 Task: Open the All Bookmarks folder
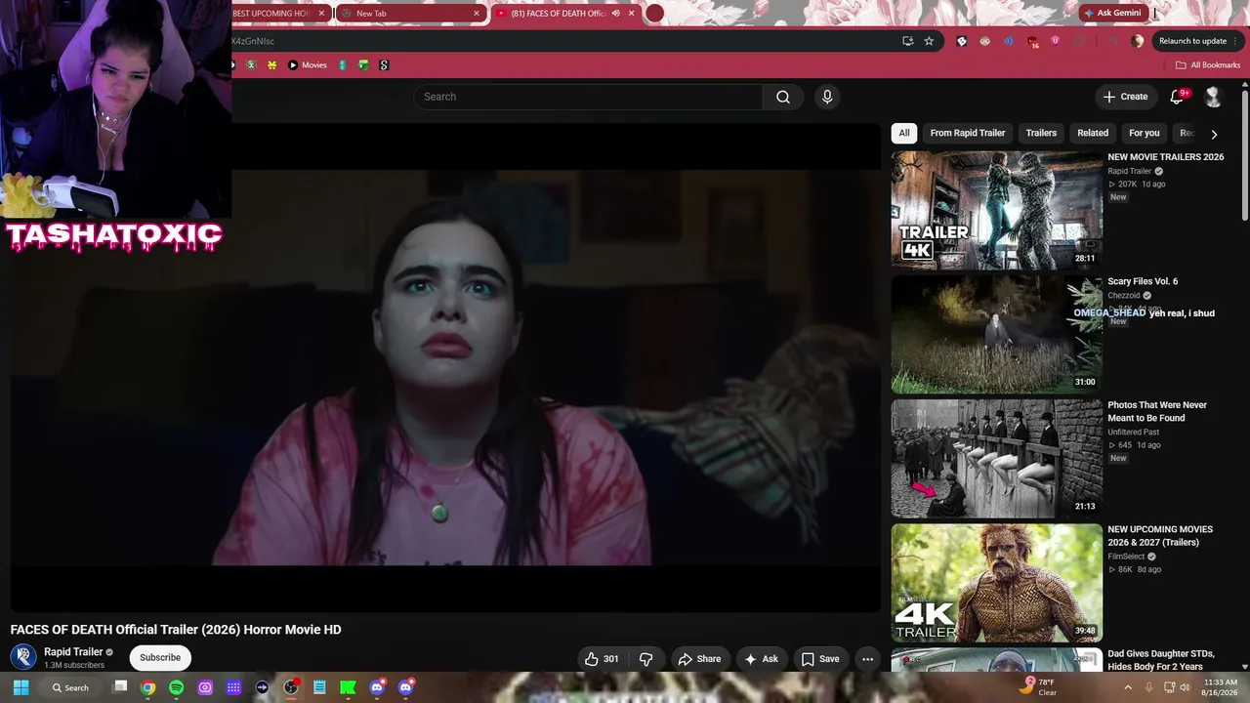[x=1207, y=65]
